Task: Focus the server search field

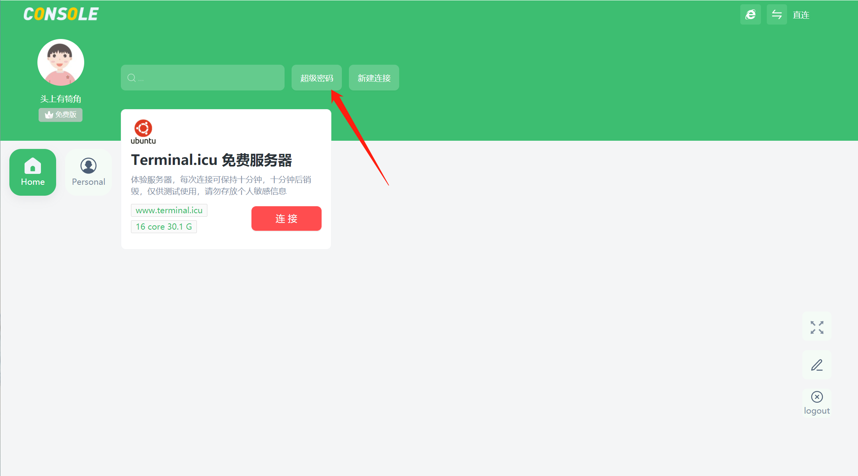Action: [211, 78]
